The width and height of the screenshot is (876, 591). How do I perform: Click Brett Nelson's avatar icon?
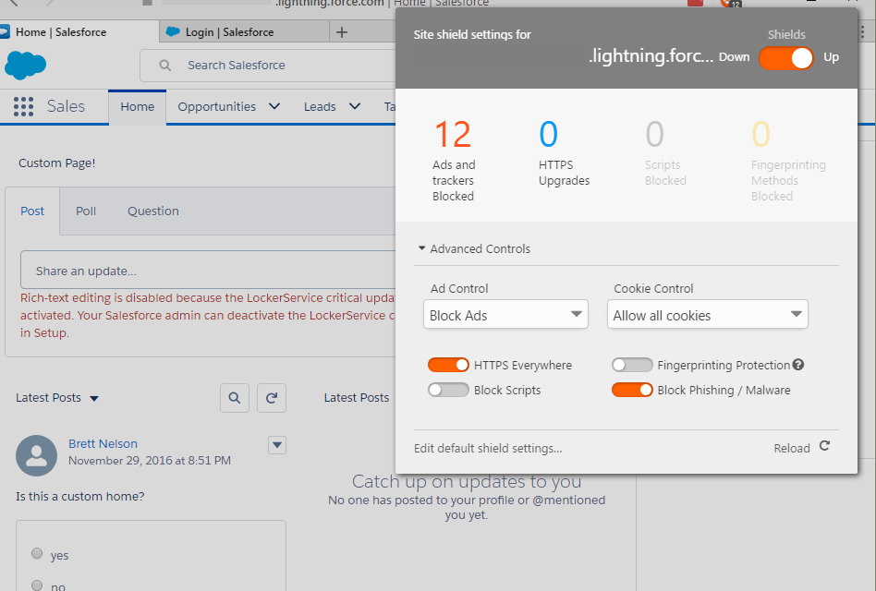tap(36, 455)
